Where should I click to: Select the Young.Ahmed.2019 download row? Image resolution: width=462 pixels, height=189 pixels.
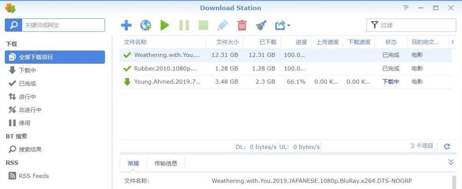(285, 82)
